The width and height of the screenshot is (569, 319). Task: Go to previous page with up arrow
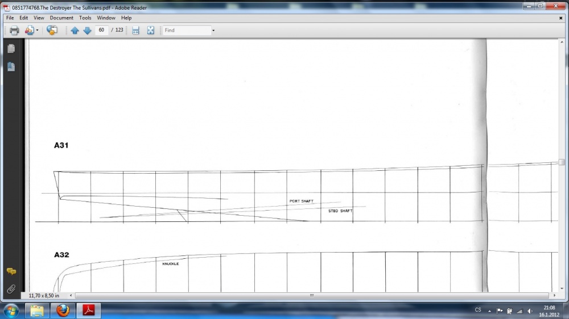click(x=75, y=31)
